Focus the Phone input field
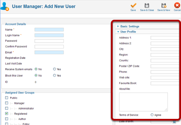 click(x=165, y=72)
